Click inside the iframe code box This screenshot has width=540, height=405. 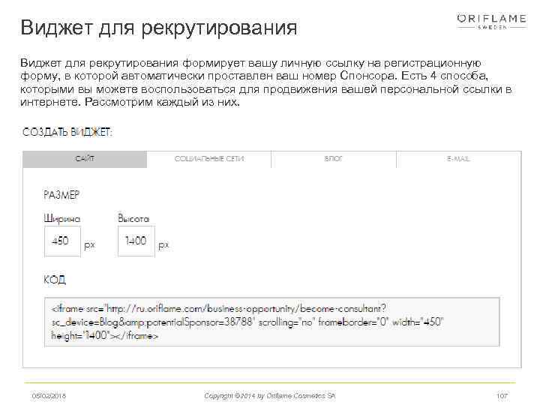pos(271,322)
